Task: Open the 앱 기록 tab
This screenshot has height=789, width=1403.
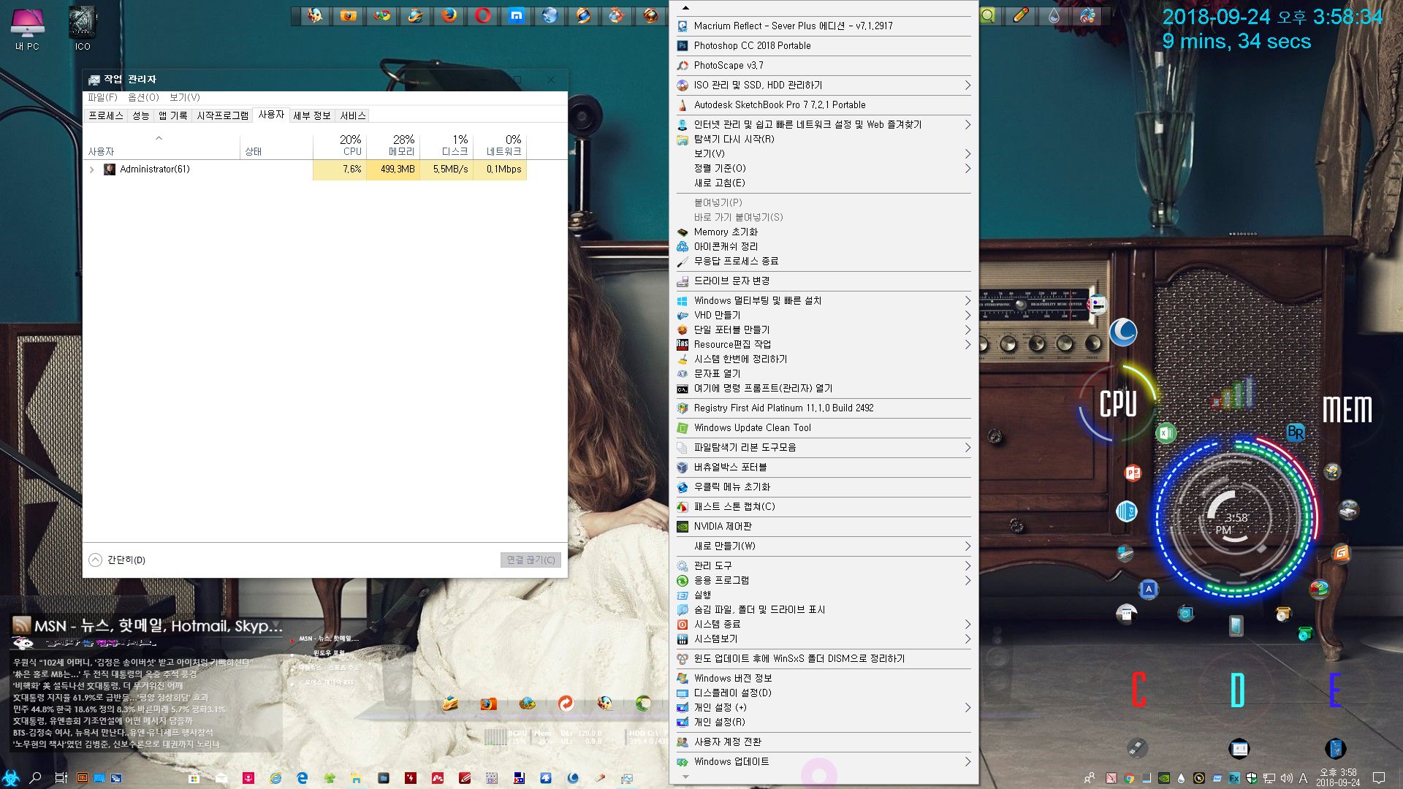Action: [172, 115]
